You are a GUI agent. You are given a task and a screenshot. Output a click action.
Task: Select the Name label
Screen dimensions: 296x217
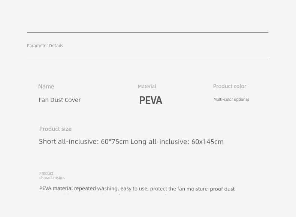click(x=46, y=87)
